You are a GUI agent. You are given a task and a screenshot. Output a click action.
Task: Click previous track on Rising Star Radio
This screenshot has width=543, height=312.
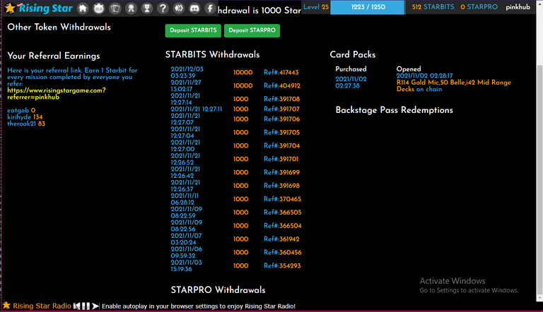(76, 306)
